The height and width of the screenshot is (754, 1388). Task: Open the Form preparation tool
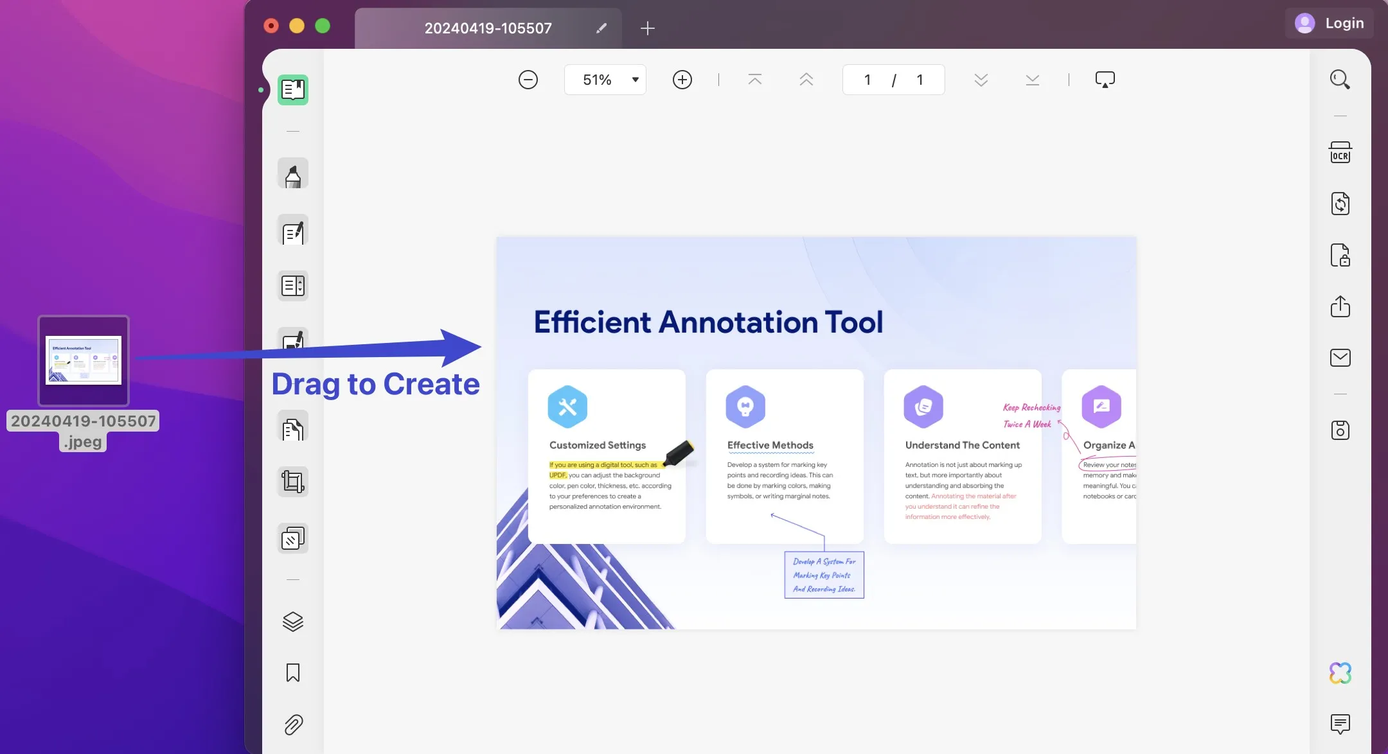point(293,286)
